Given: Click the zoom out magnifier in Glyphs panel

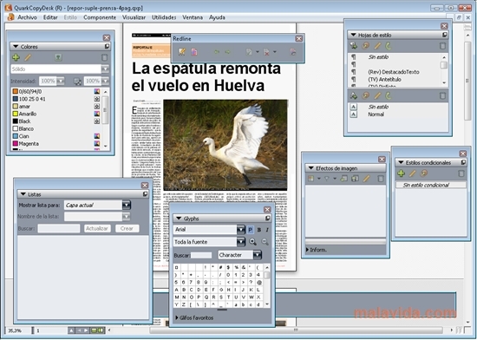Looking at the screenshot, I should [x=265, y=242].
